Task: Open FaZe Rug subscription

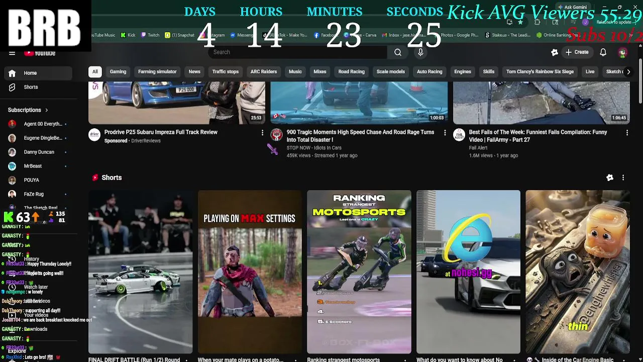Action: tap(38, 194)
